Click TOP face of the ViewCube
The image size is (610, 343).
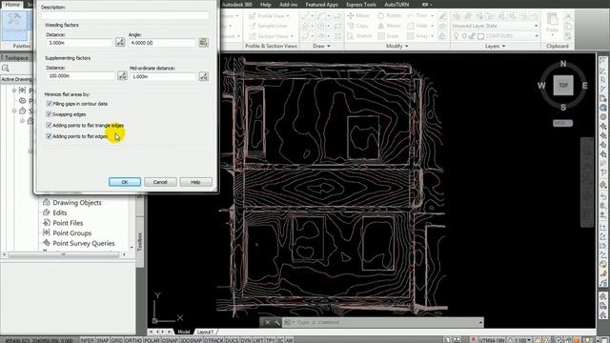(x=563, y=85)
